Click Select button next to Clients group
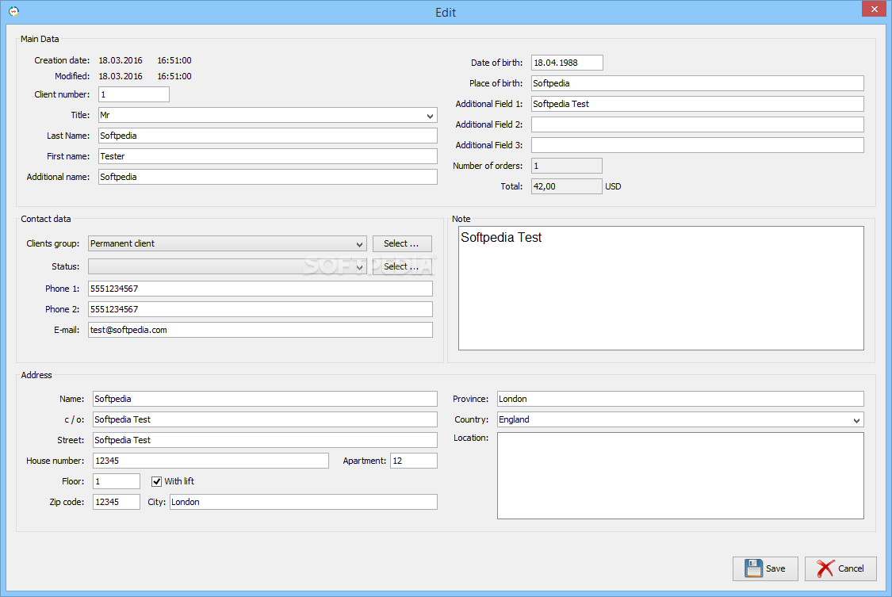Image resolution: width=892 pixels, height=597 pixels. click(402, 243)
